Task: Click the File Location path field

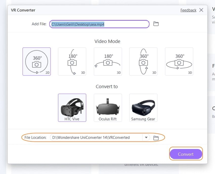Action: pyautogui.click(x=96, y=137)
